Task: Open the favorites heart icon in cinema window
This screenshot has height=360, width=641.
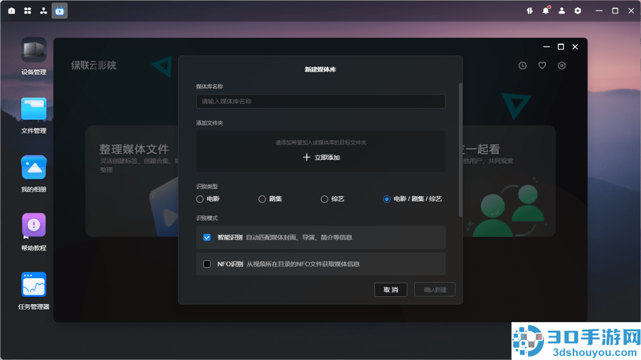Action: 542,66
